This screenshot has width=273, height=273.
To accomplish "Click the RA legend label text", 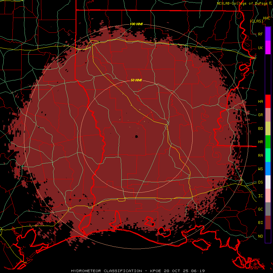I will point(260,156).
